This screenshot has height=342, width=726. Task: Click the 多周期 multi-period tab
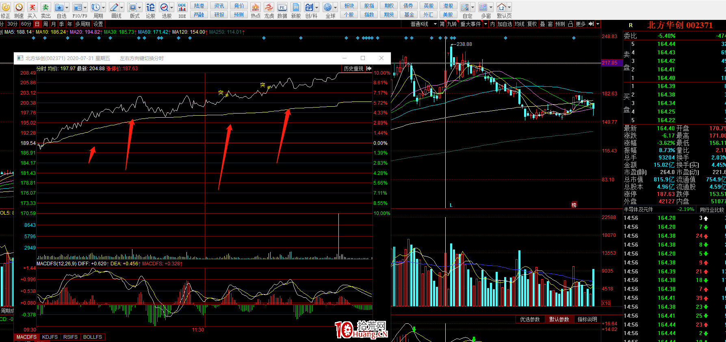82,24
